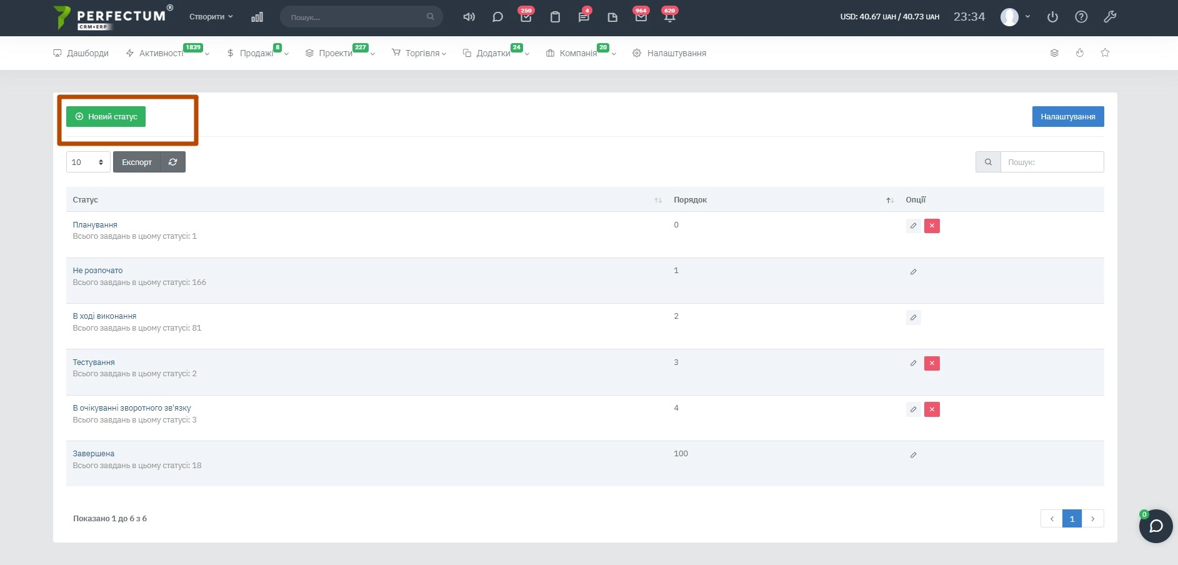
Task: Edit the Завершена status
Action: [913, 455]
